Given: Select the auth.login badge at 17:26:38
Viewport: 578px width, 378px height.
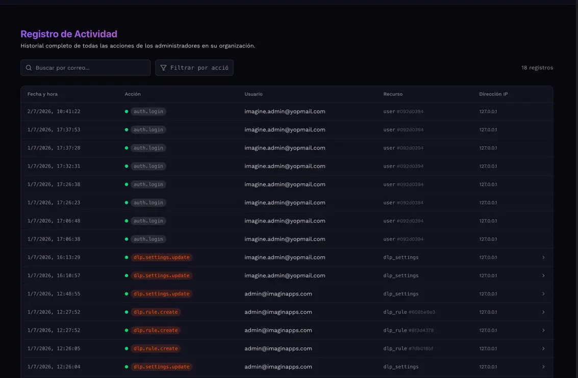Looking at the screenshot, I should coord(148,184).
